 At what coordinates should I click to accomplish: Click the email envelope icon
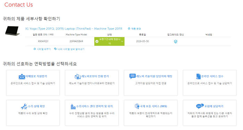pos(22,77)
